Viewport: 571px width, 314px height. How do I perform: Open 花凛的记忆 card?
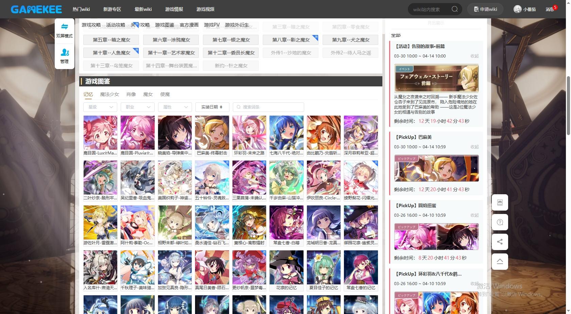[287, 271]
